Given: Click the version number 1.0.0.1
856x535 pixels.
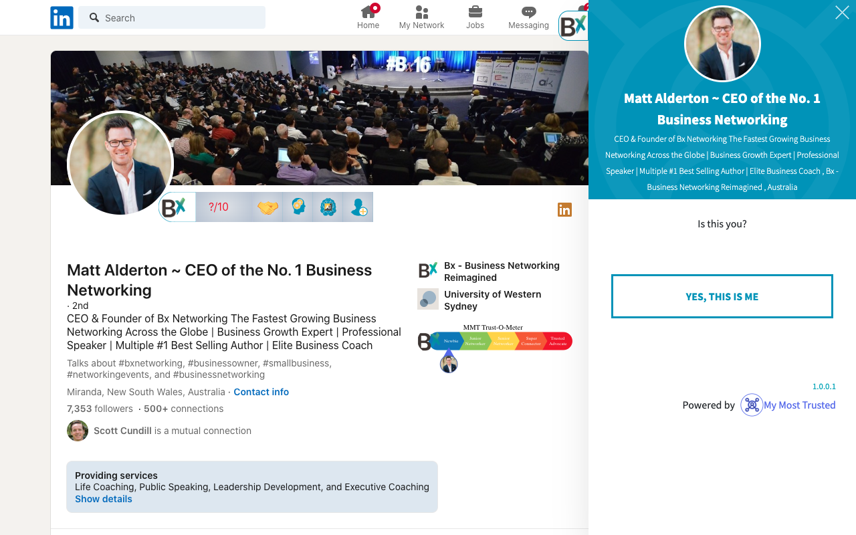Looking at the screenshot, I should click(824, 387).
